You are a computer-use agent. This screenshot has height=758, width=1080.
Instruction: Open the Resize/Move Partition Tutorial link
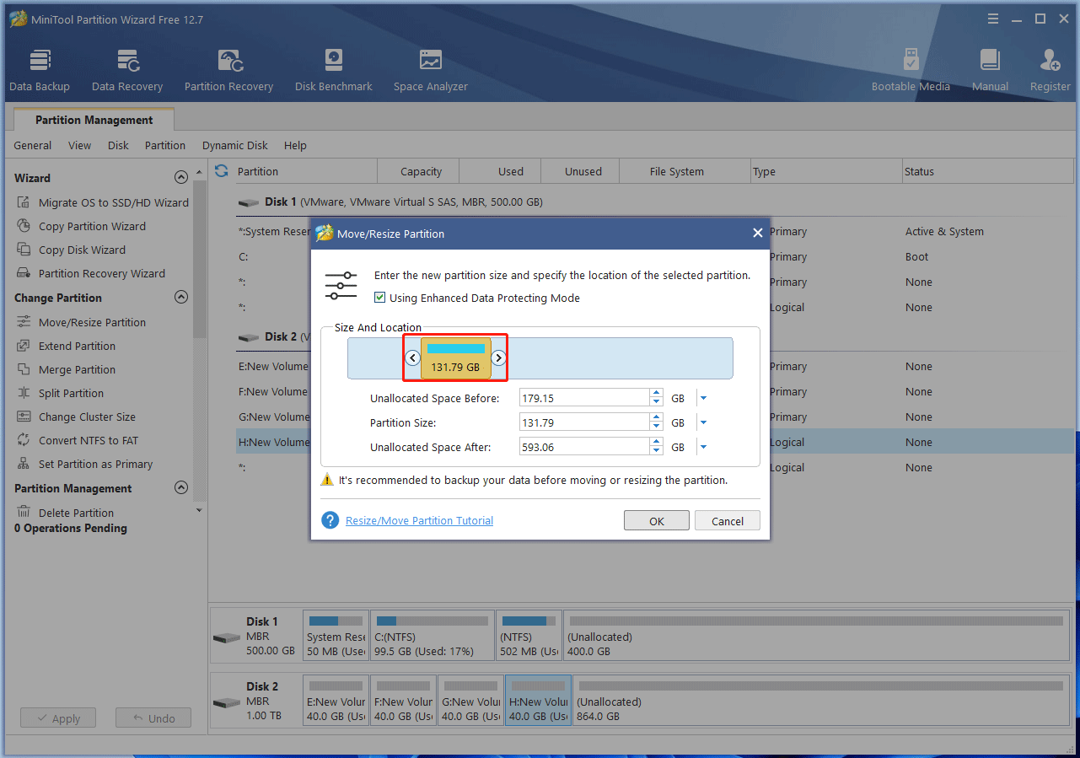coord(419,520)
